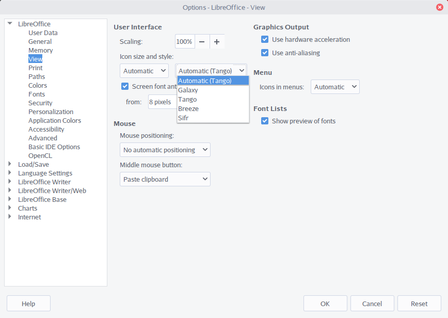Pick Breeze icon style
448x318 pixels.
(x=213, y=108)
